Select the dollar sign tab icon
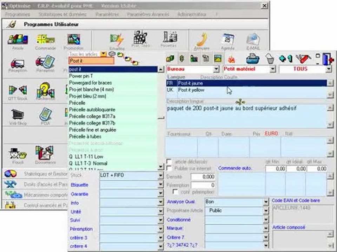Image resolution: width=337 pixels, height=252 pixels. pyautogui.click(x=182, y=58)
